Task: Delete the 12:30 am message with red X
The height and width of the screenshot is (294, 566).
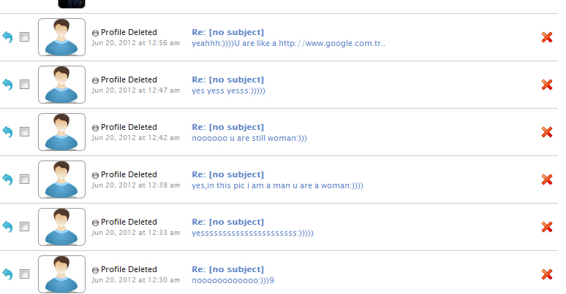Action: 546,274
